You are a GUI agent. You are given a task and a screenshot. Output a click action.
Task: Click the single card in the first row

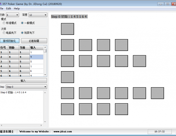tap(67, 29)
